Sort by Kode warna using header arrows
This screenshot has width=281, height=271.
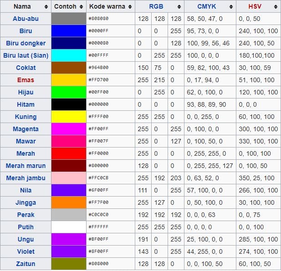[130, 7]
